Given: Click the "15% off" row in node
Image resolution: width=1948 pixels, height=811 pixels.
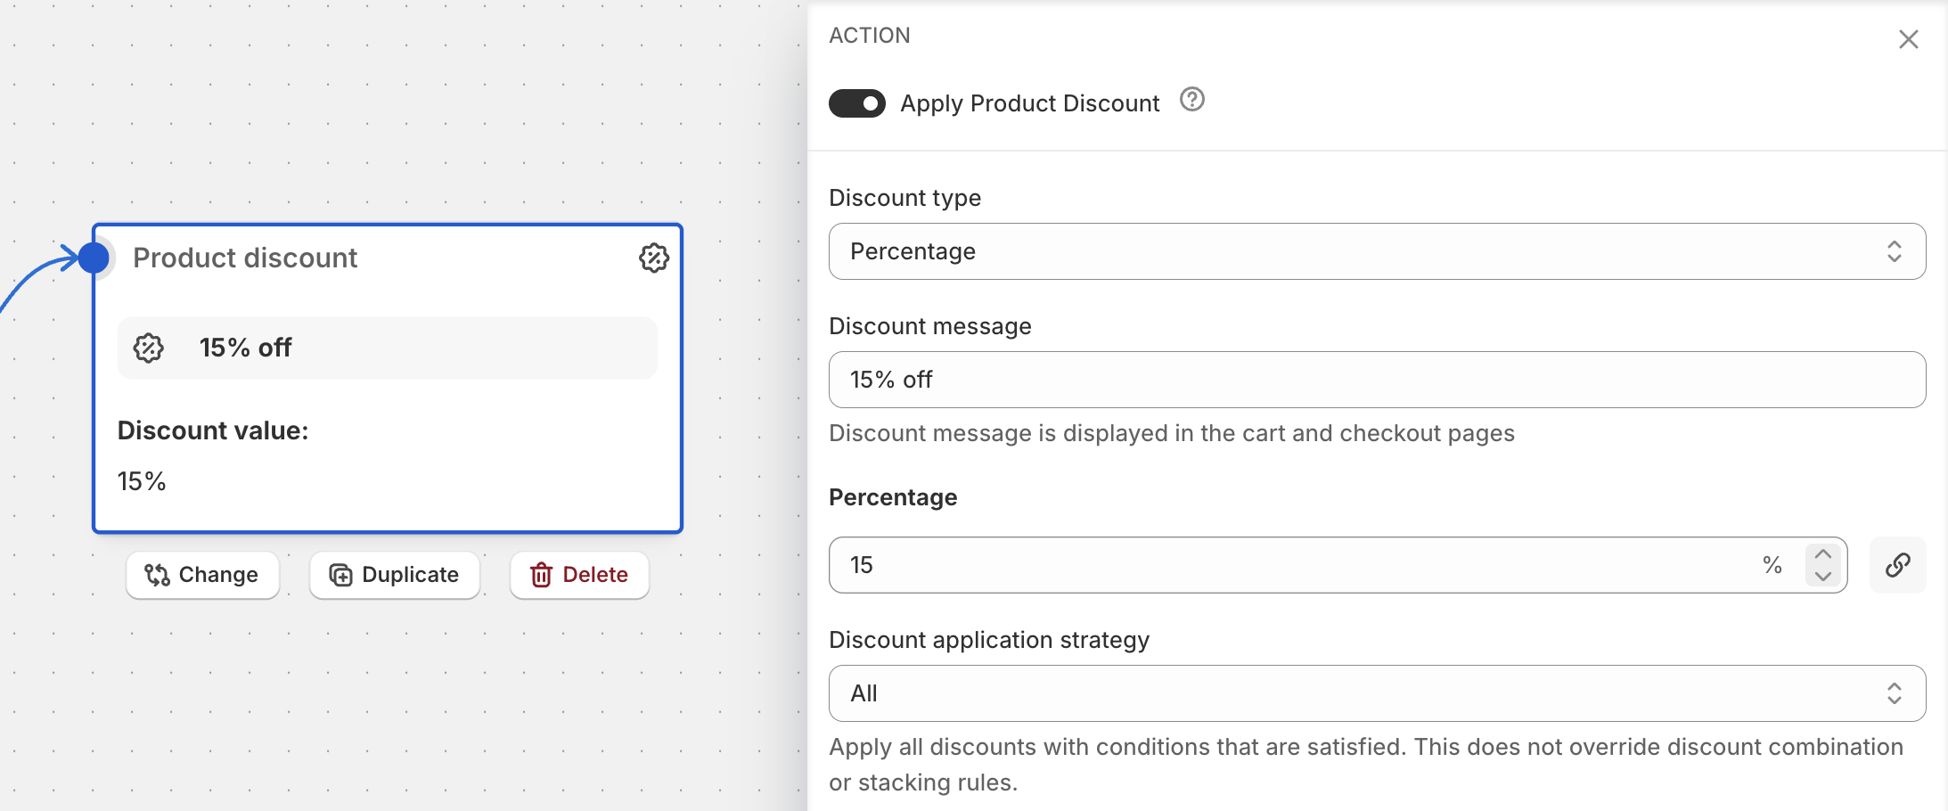Looking at the screenshot, I should [x=388, y=348].
